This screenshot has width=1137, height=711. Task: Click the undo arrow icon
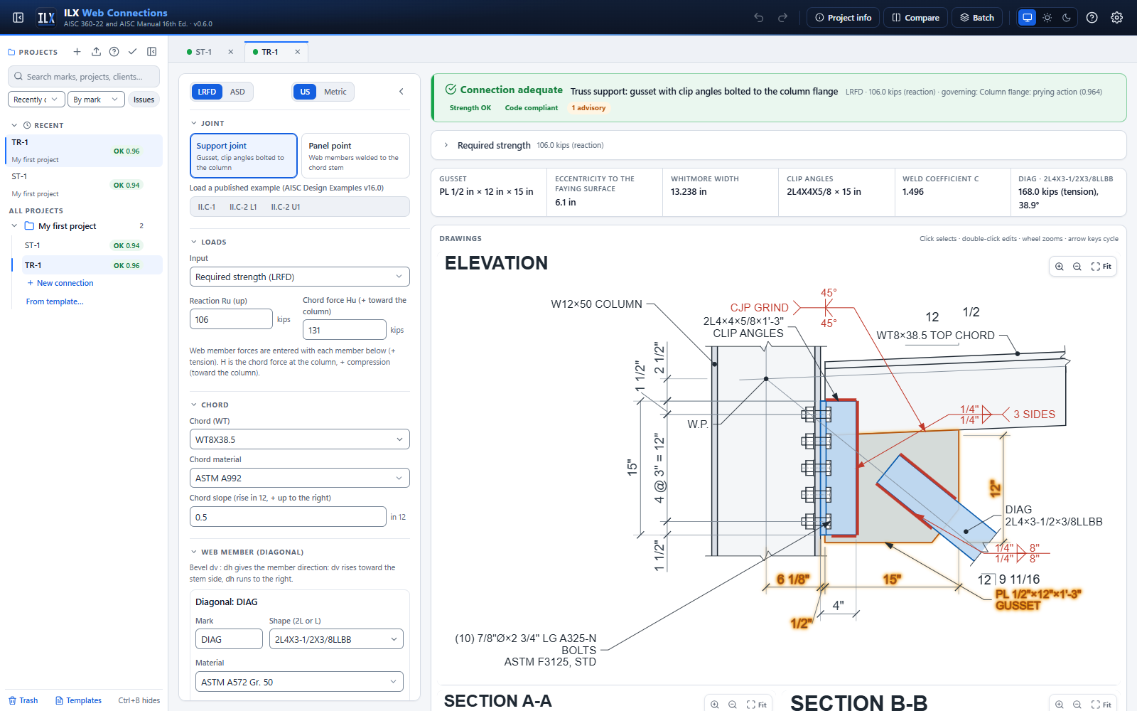tap(759, 18)
